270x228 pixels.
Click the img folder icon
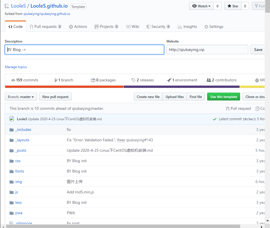(12, 182)
